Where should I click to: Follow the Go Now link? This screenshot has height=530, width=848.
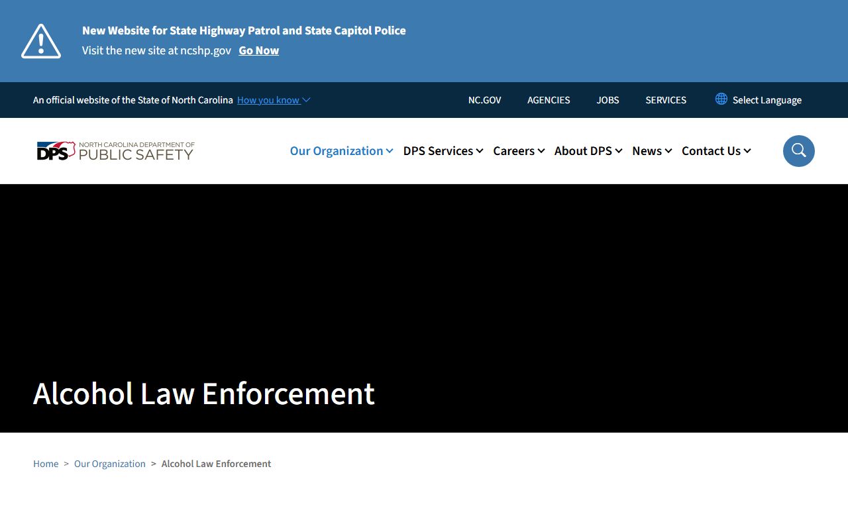tap(258, 50)
